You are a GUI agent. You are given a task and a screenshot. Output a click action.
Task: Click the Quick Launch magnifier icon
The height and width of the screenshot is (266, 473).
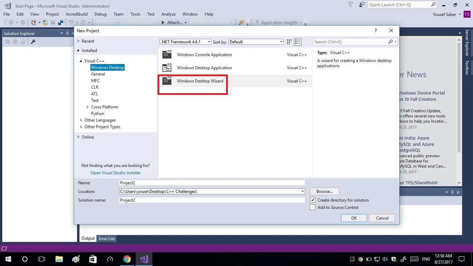pos(433,5)
